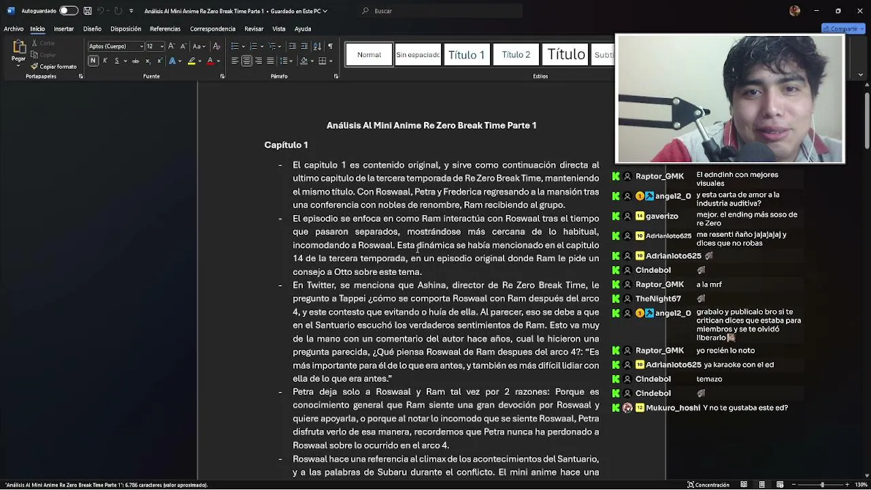
Task: Apply subscript formatting
Action: (x=148, y=61)
